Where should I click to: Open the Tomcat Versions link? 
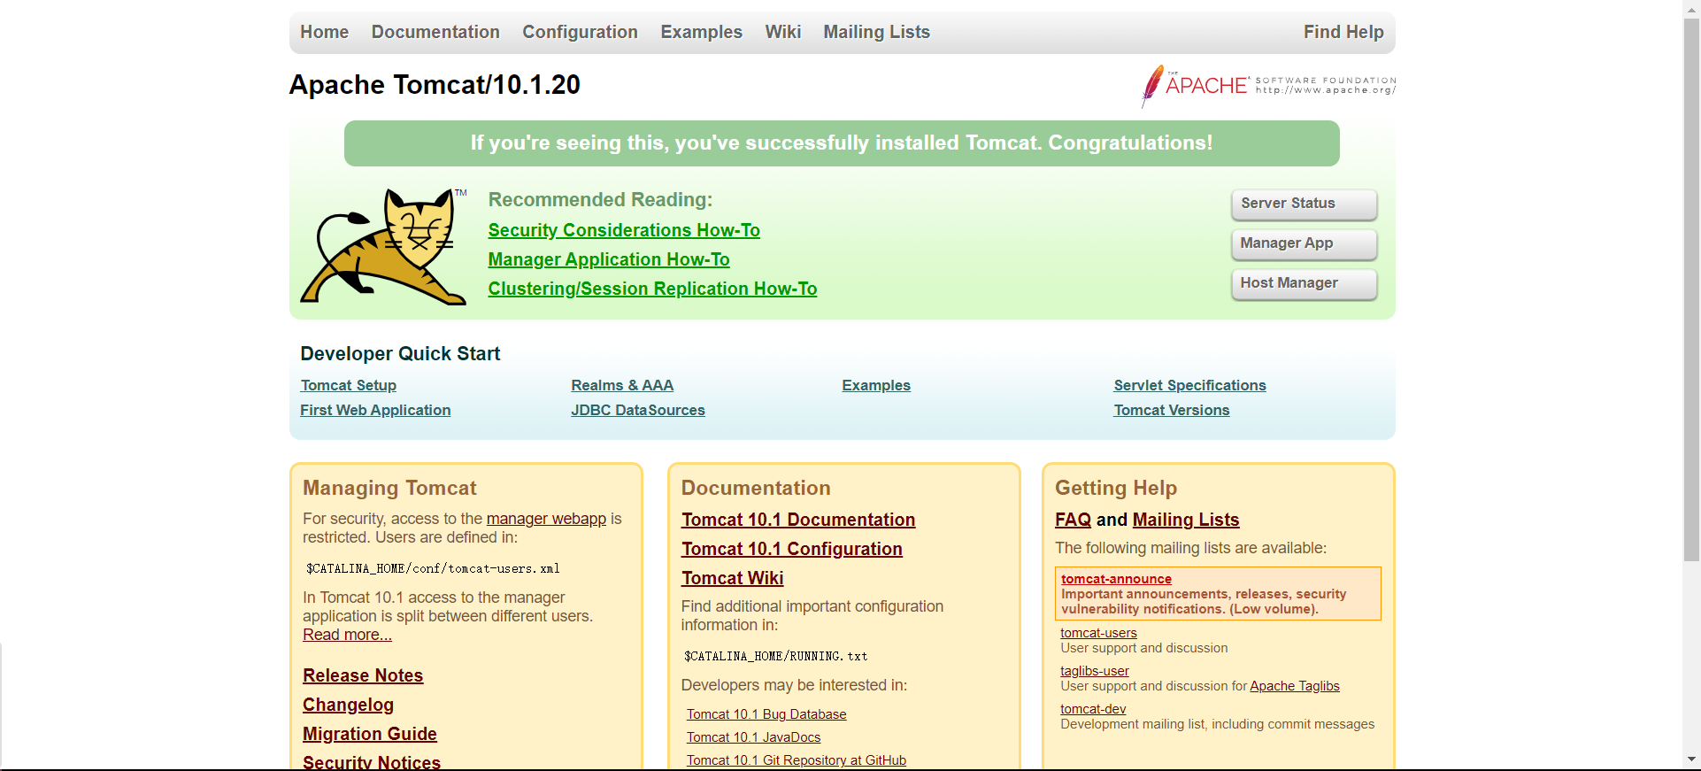pos(1172,410)
